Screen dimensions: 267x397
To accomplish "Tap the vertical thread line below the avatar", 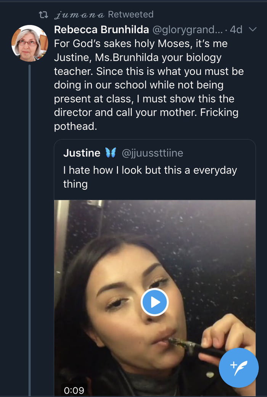I will tap(29, 229).
